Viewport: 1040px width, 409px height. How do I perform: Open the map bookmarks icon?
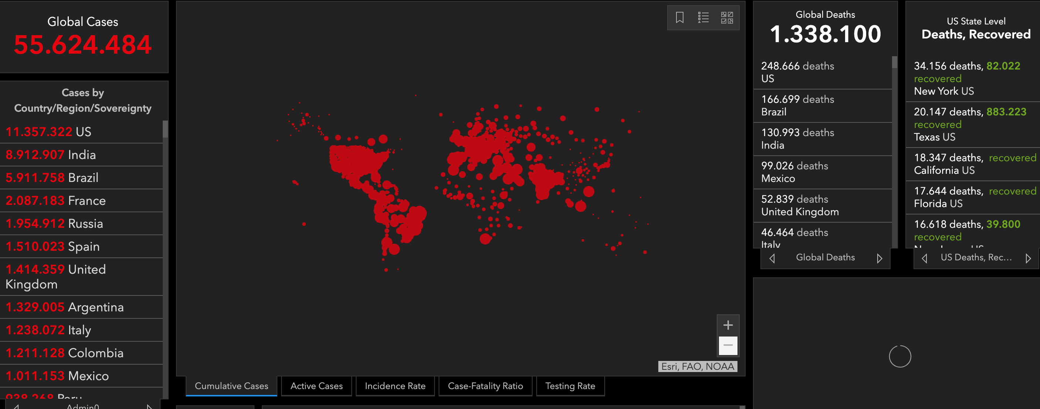coord(679,17)
